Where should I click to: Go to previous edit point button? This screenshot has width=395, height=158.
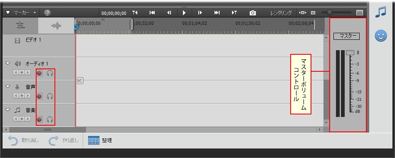152,13
